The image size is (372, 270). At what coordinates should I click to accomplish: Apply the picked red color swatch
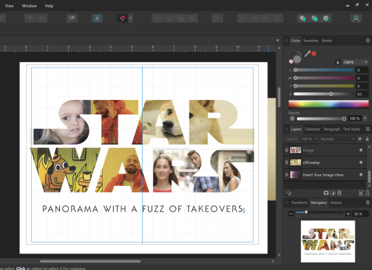click(314, 54)
